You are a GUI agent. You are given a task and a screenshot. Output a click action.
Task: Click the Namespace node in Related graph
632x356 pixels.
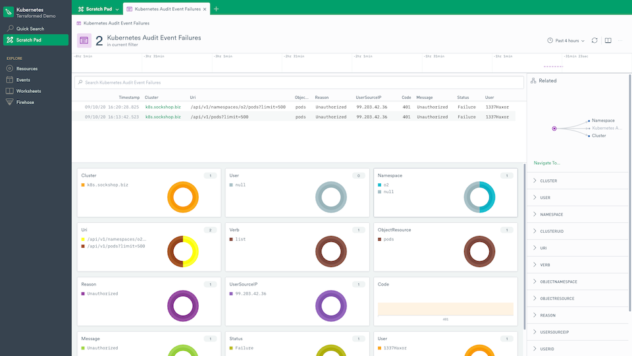(601, 121)
